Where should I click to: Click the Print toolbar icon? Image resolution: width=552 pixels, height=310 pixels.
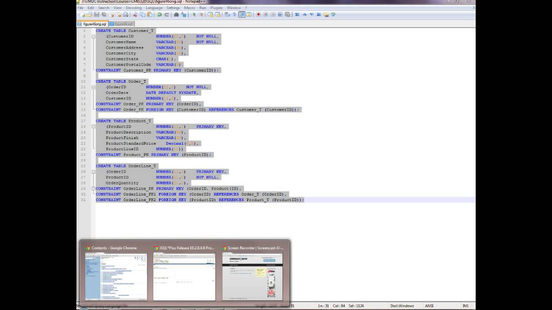pos(125,15)
